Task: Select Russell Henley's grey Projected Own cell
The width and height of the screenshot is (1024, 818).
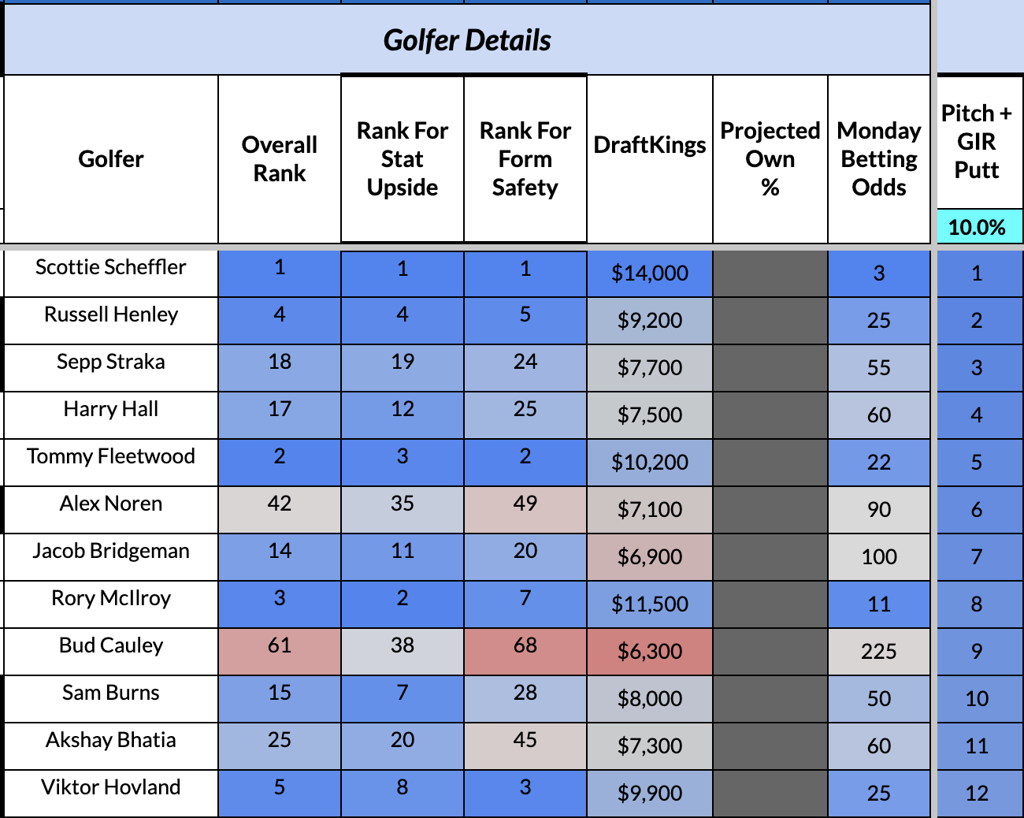Action: coord(770,321)
